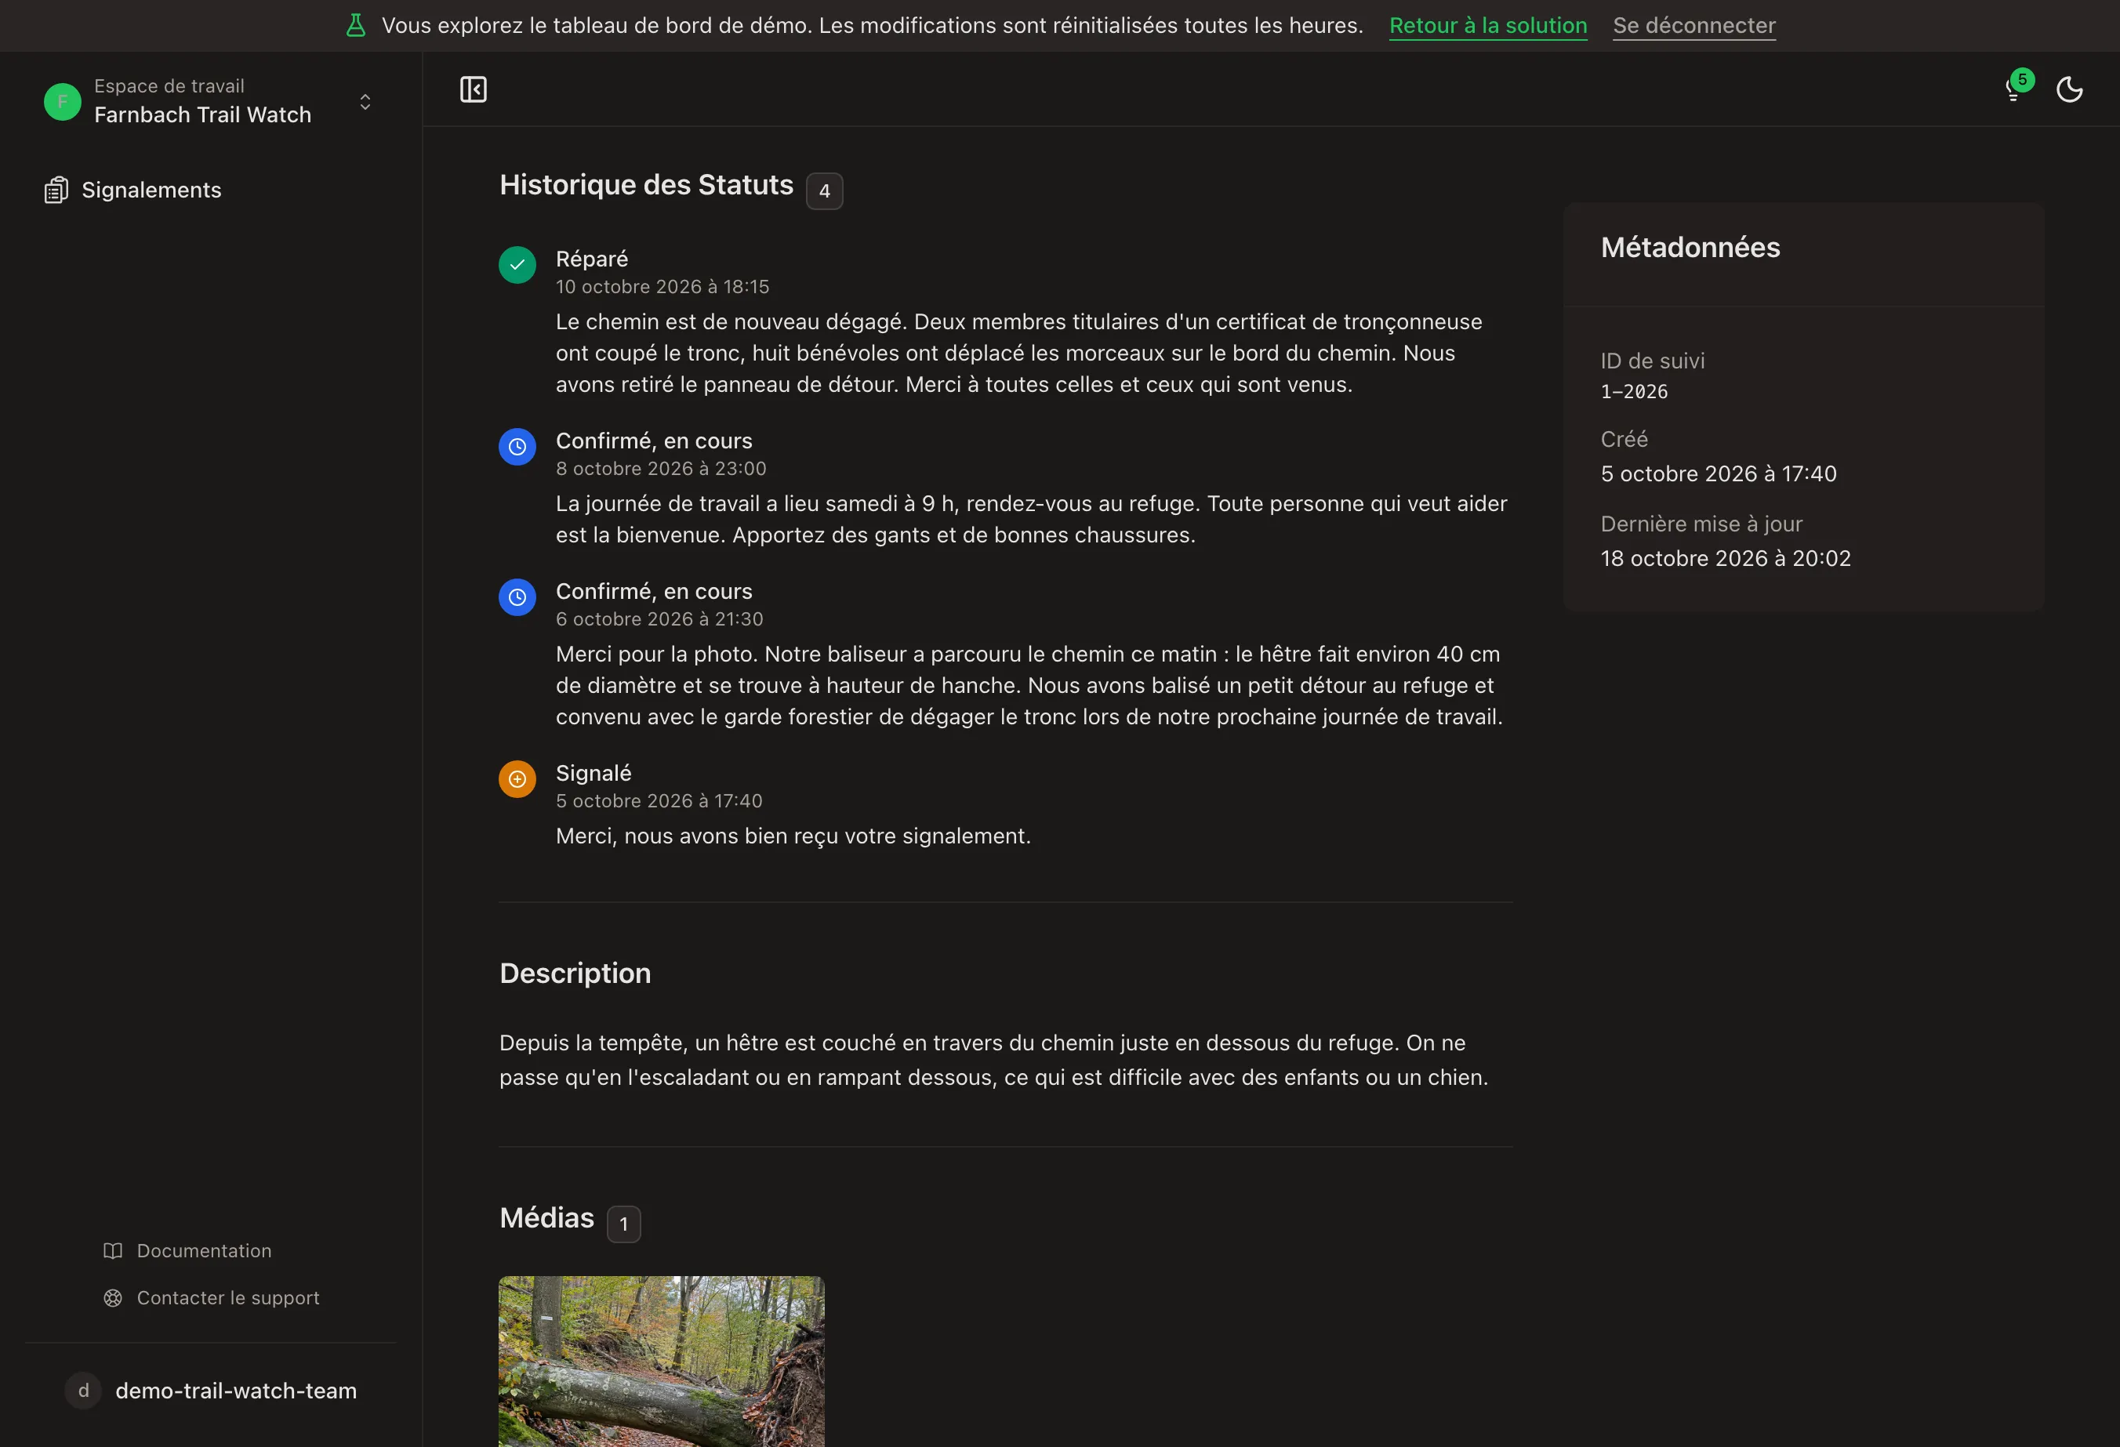The width and height of the screenshot is (2120, 1447).
Task: Click the Médias count badge 1
Action: [624, 1224]
